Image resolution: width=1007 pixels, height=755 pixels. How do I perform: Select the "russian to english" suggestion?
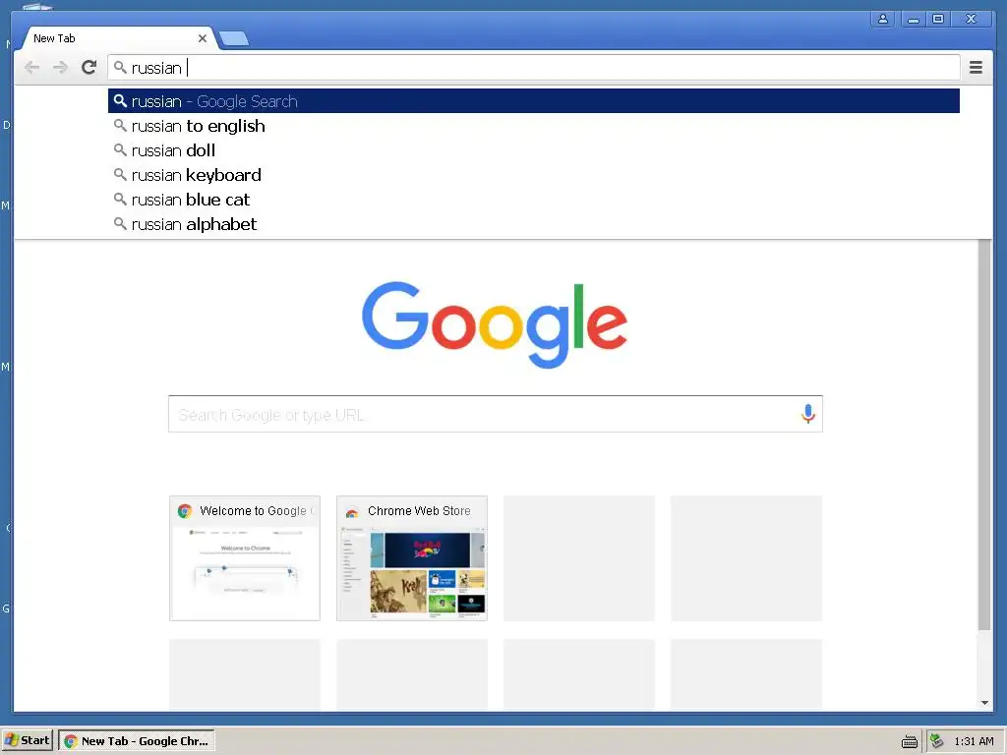coord(534,126)
